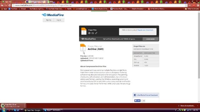
Task: Click the Archive (.RAR) heading
Action: 96,49
